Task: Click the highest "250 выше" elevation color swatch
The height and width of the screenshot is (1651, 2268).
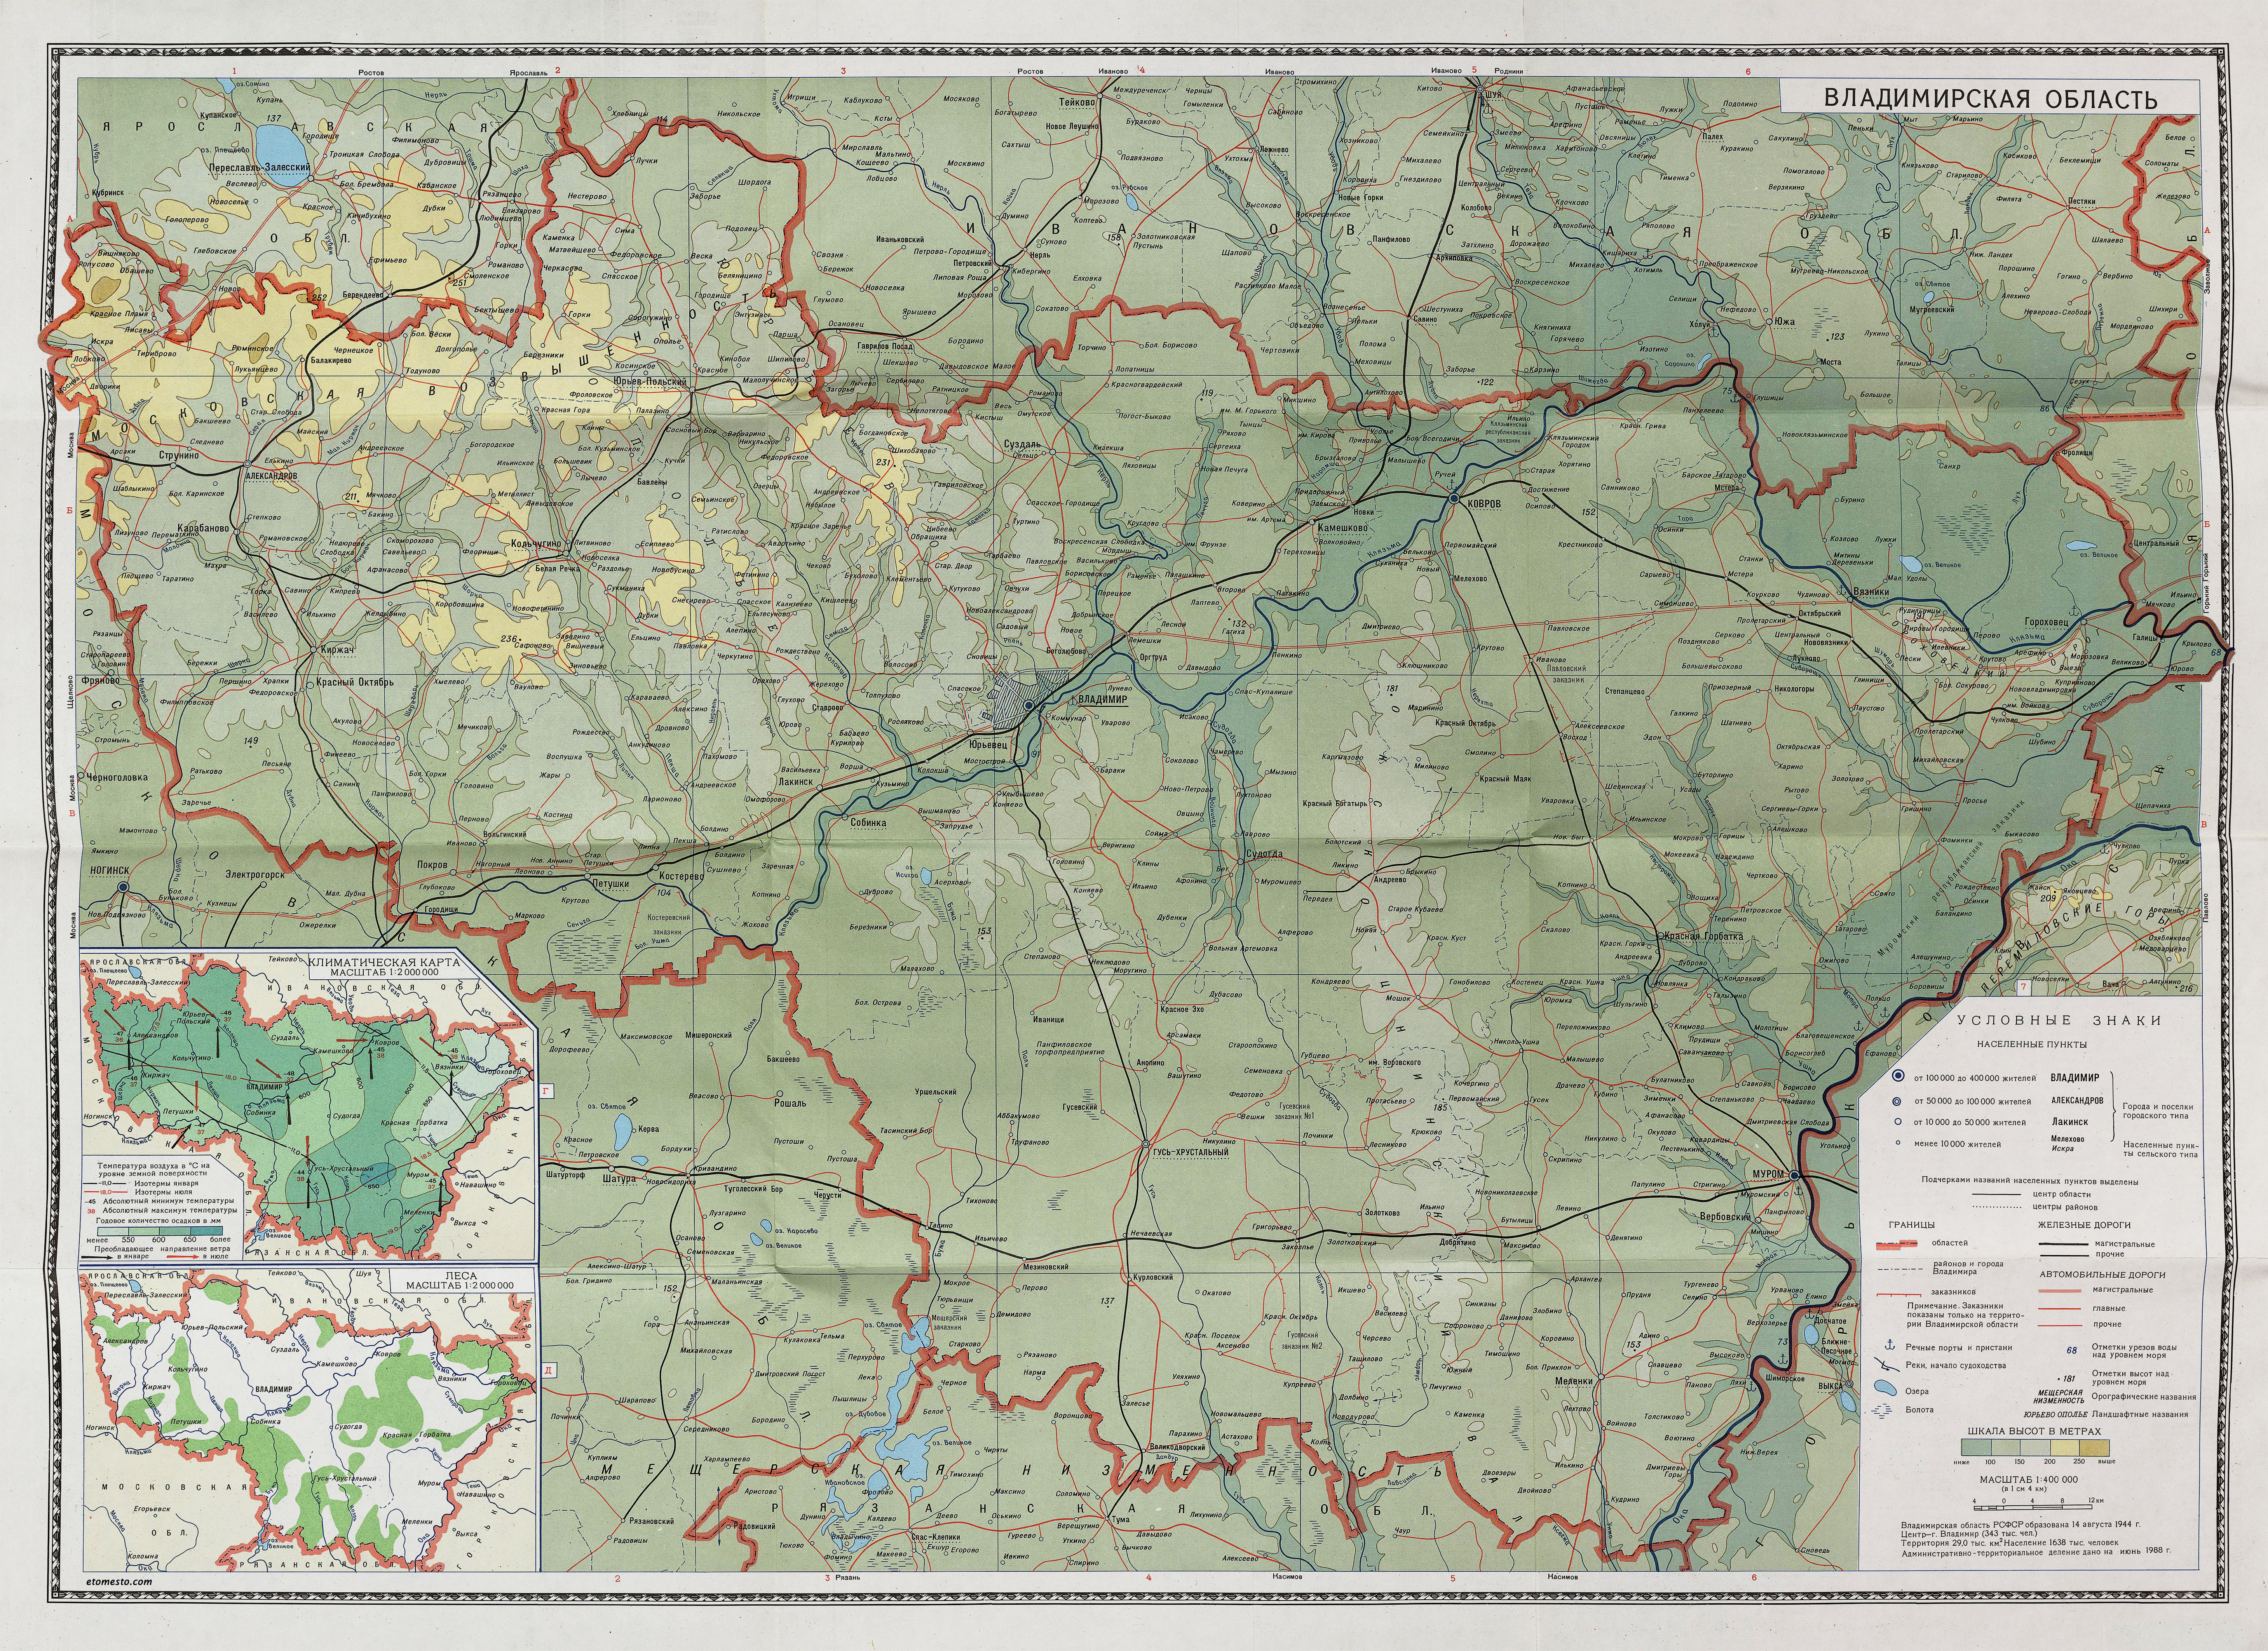Action: pos(2095,1448)
